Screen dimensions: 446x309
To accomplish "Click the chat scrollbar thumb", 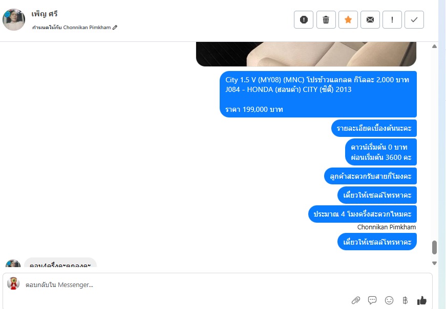I will click(434, 247).
